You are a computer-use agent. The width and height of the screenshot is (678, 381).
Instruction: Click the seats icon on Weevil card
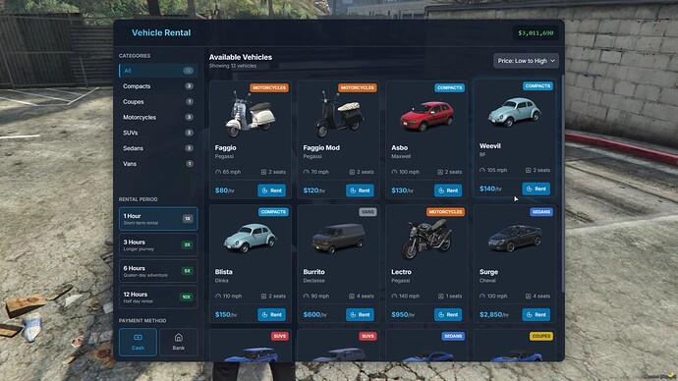point(528,170)
